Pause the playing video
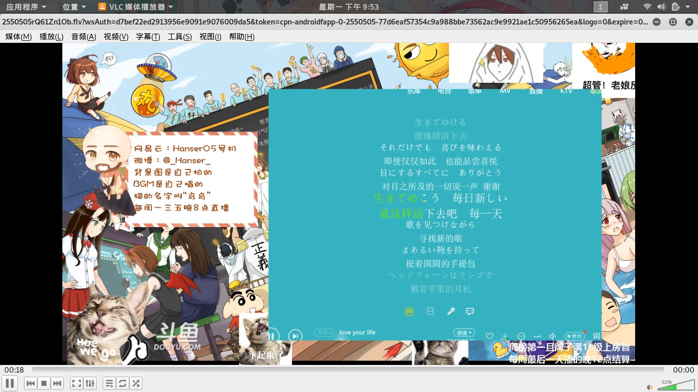 tap(10, 383)
